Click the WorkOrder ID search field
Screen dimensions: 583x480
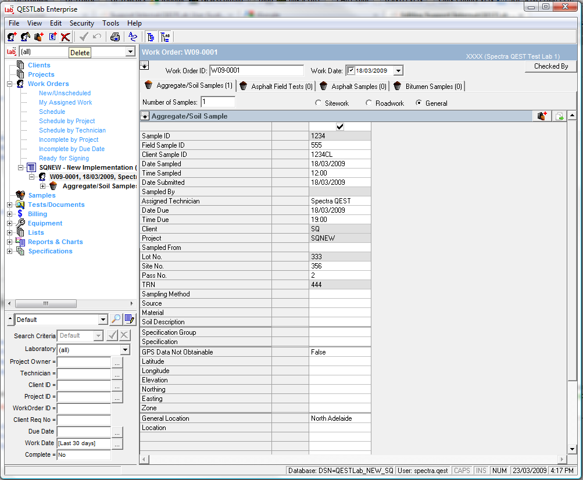[x=84, y=409]
